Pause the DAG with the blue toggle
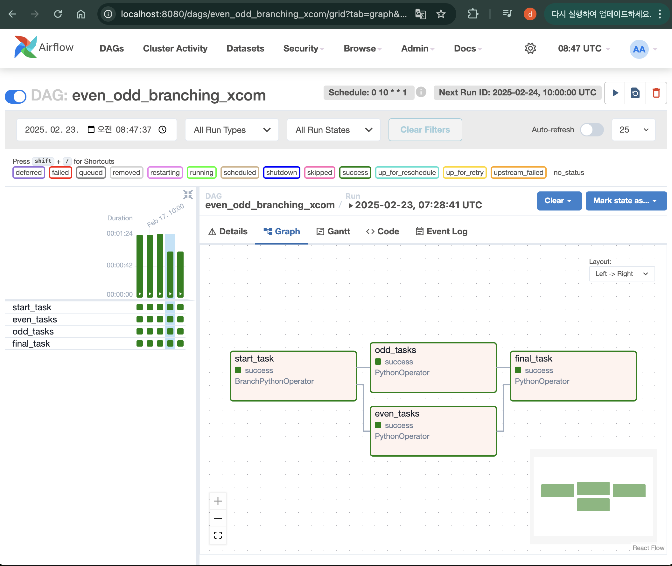The image size is (672, 566). pos(16,96)
